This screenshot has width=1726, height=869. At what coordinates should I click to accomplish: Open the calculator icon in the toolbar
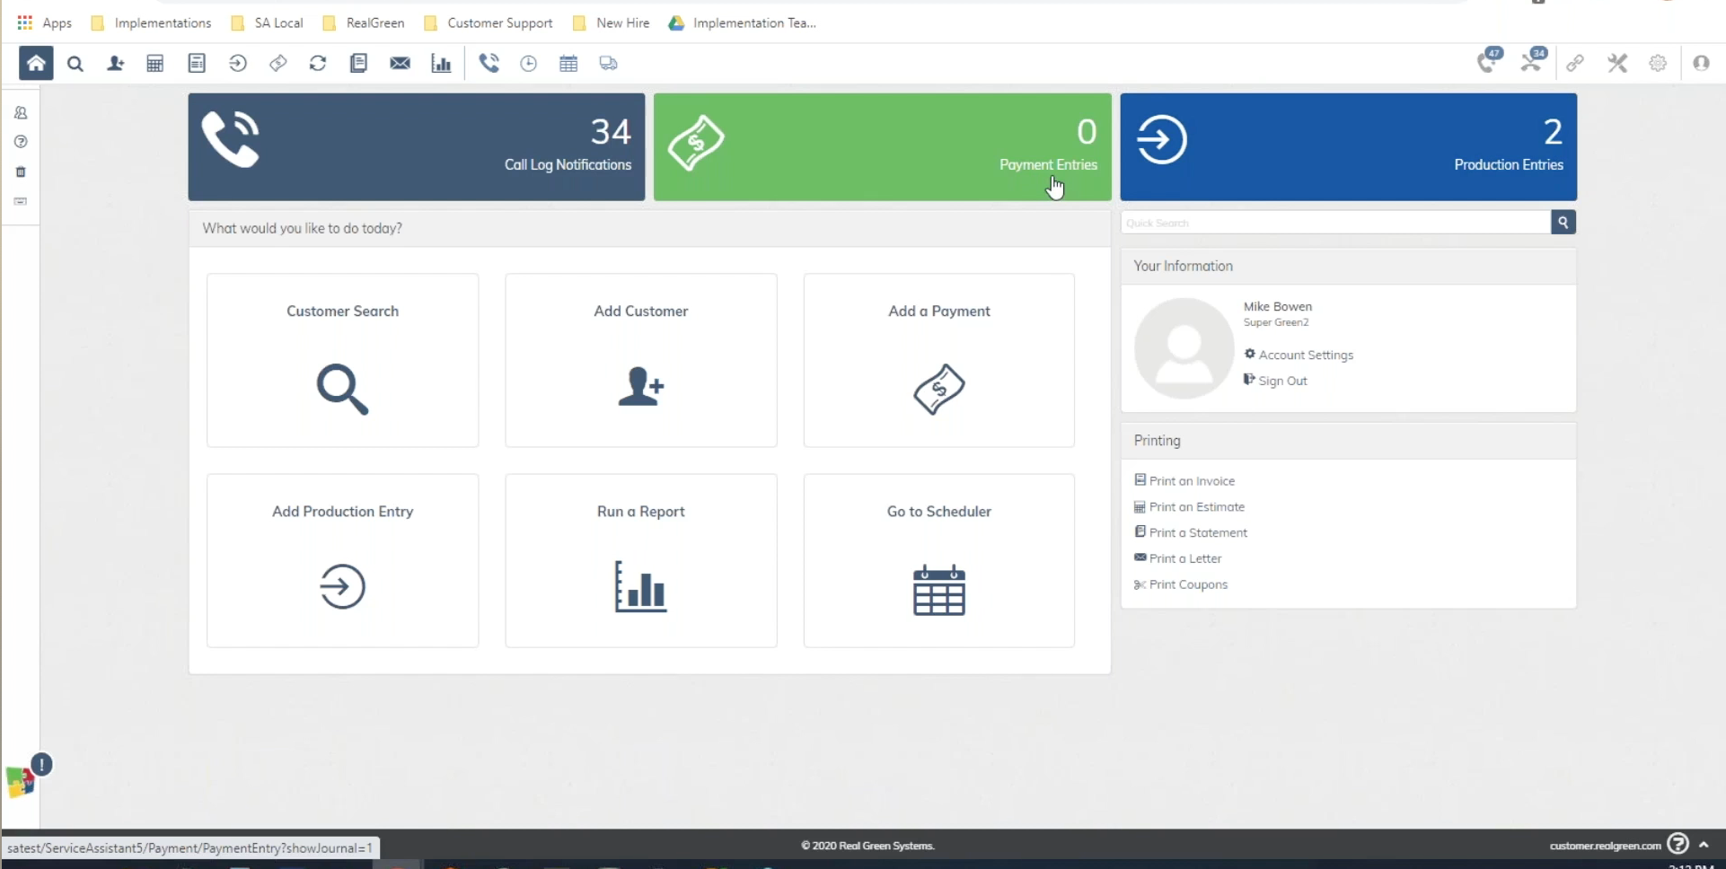(154, 63)
